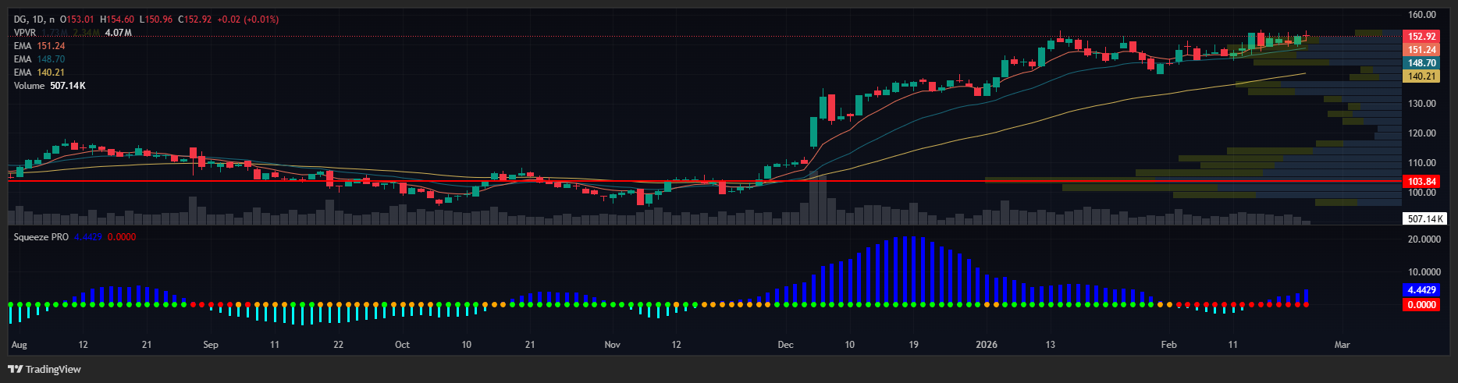1458x383 pixels.
Task: Click the 120.00 price axis tick
Action: [1422, 133]
